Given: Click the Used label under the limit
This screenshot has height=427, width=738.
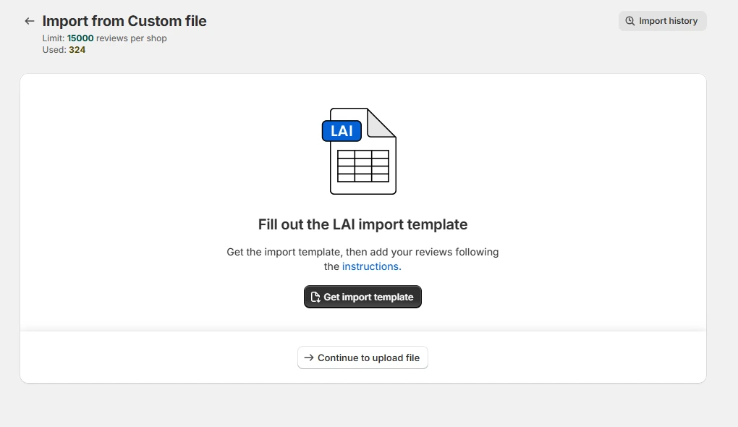Looking at the screenshot, I should click(x=54, y=50).
